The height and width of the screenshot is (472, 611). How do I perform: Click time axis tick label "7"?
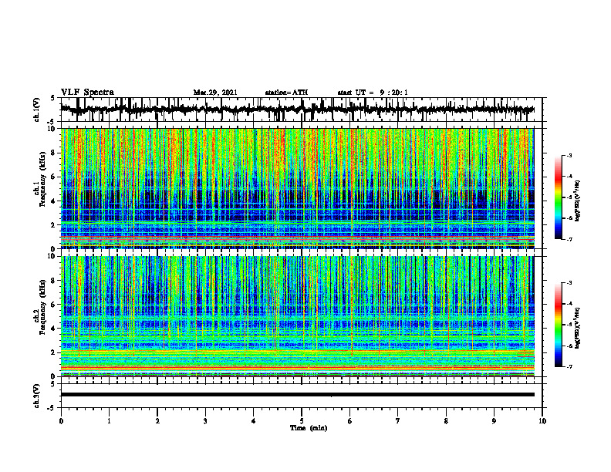(x=398, y=421)
